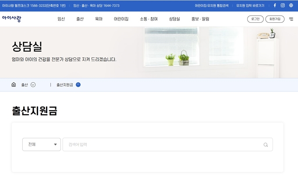Open the 출산 menu in navigation bar
298x175 pixels.
point(80,19)
